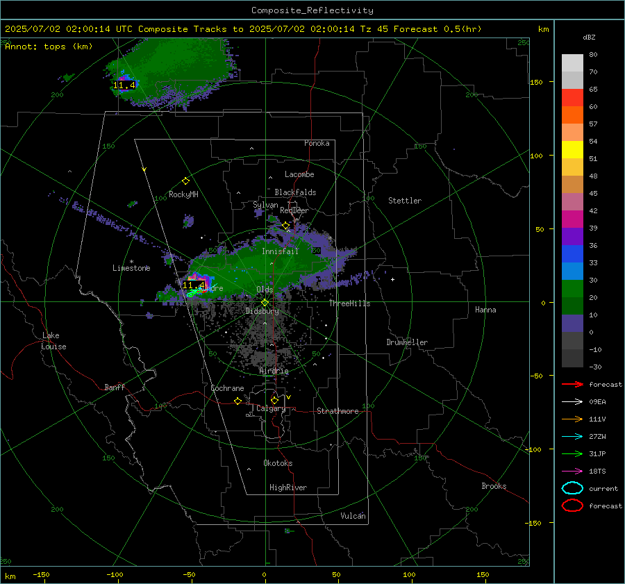Click the red forecast arrow in legend
625x584 pixels.
pyautogui.click(x=572, y=384)
